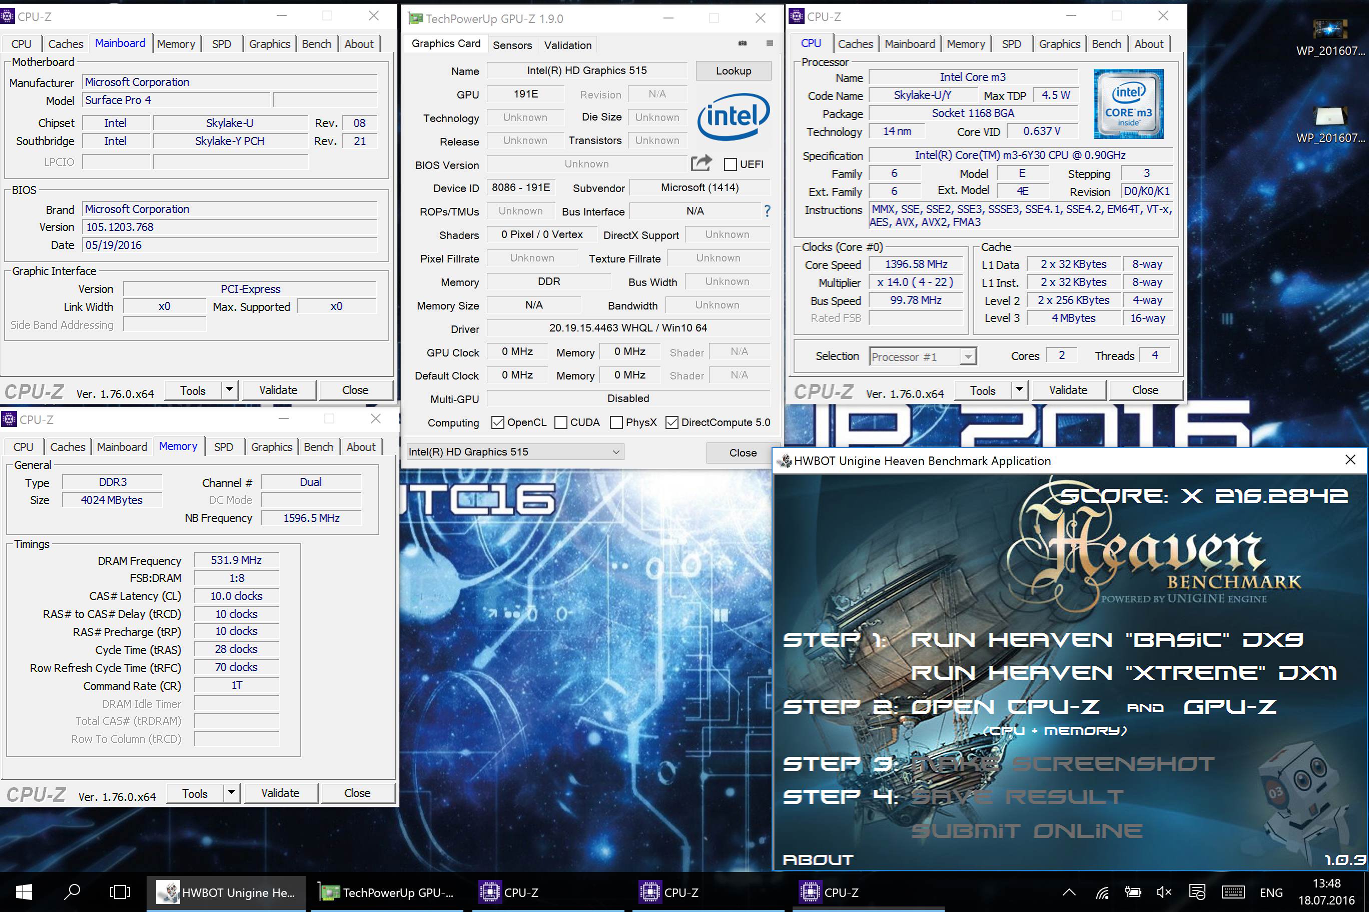
Task: Click the Lookup button in GPU-Z
Action: click(x=734, y=71)
